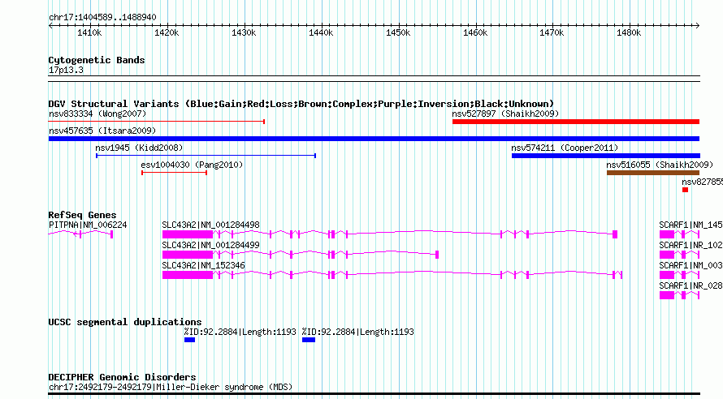Viewport: 723px width, 399px height.
Task: Select the SCARF1 NR_102 transcript glyph
Action: click(679, 255)
